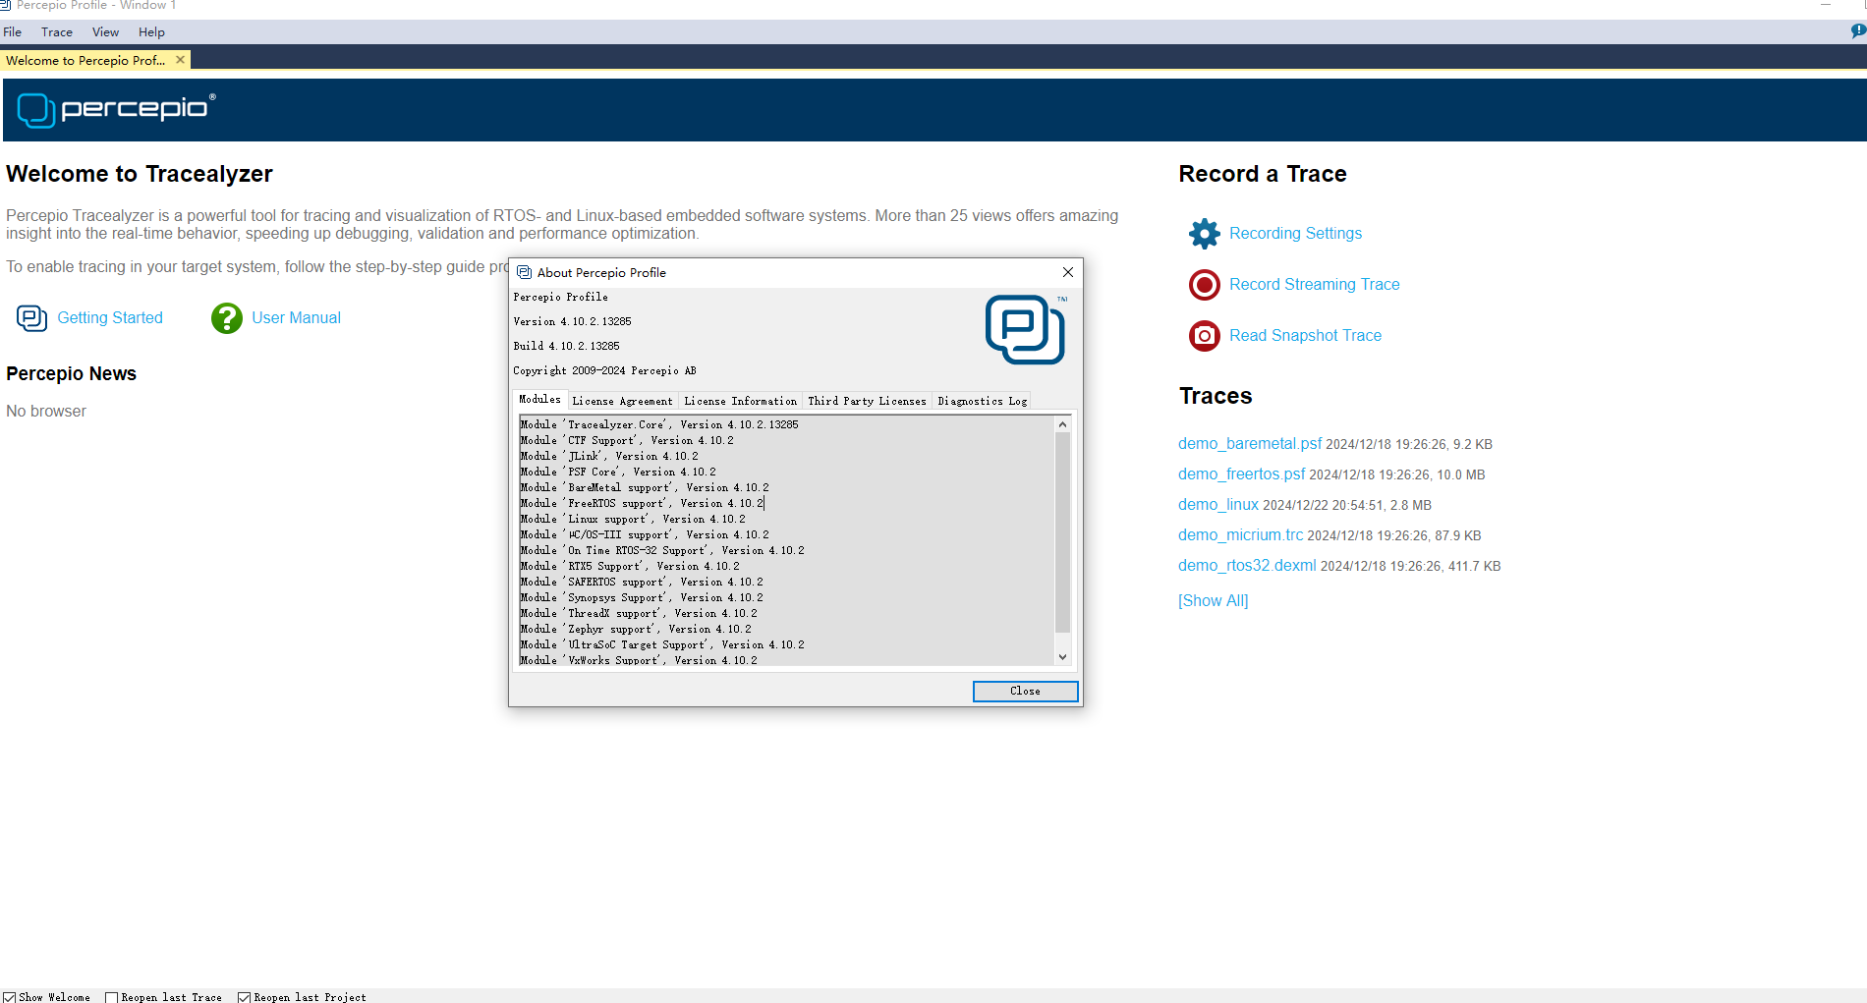This screenshot has width=1867, height=1003.
Task: Click the modules list scroll down arrow
Action: (1062, 657)
